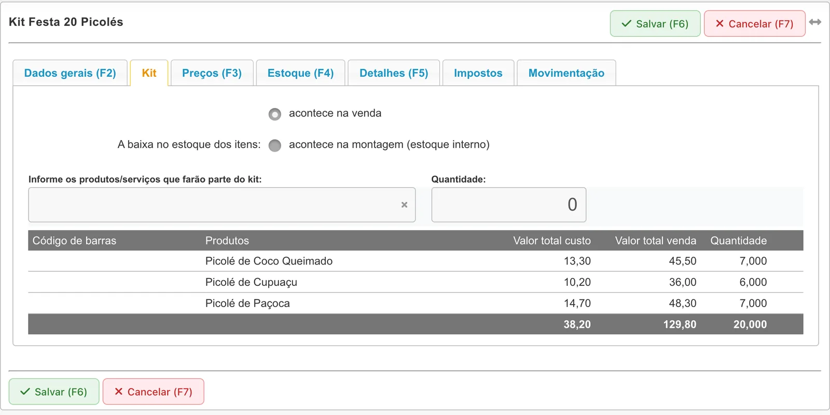Select 'acontece na montagem (estoque interno)' radio
This screenshot has height=415, width=830.
(275, 145)
